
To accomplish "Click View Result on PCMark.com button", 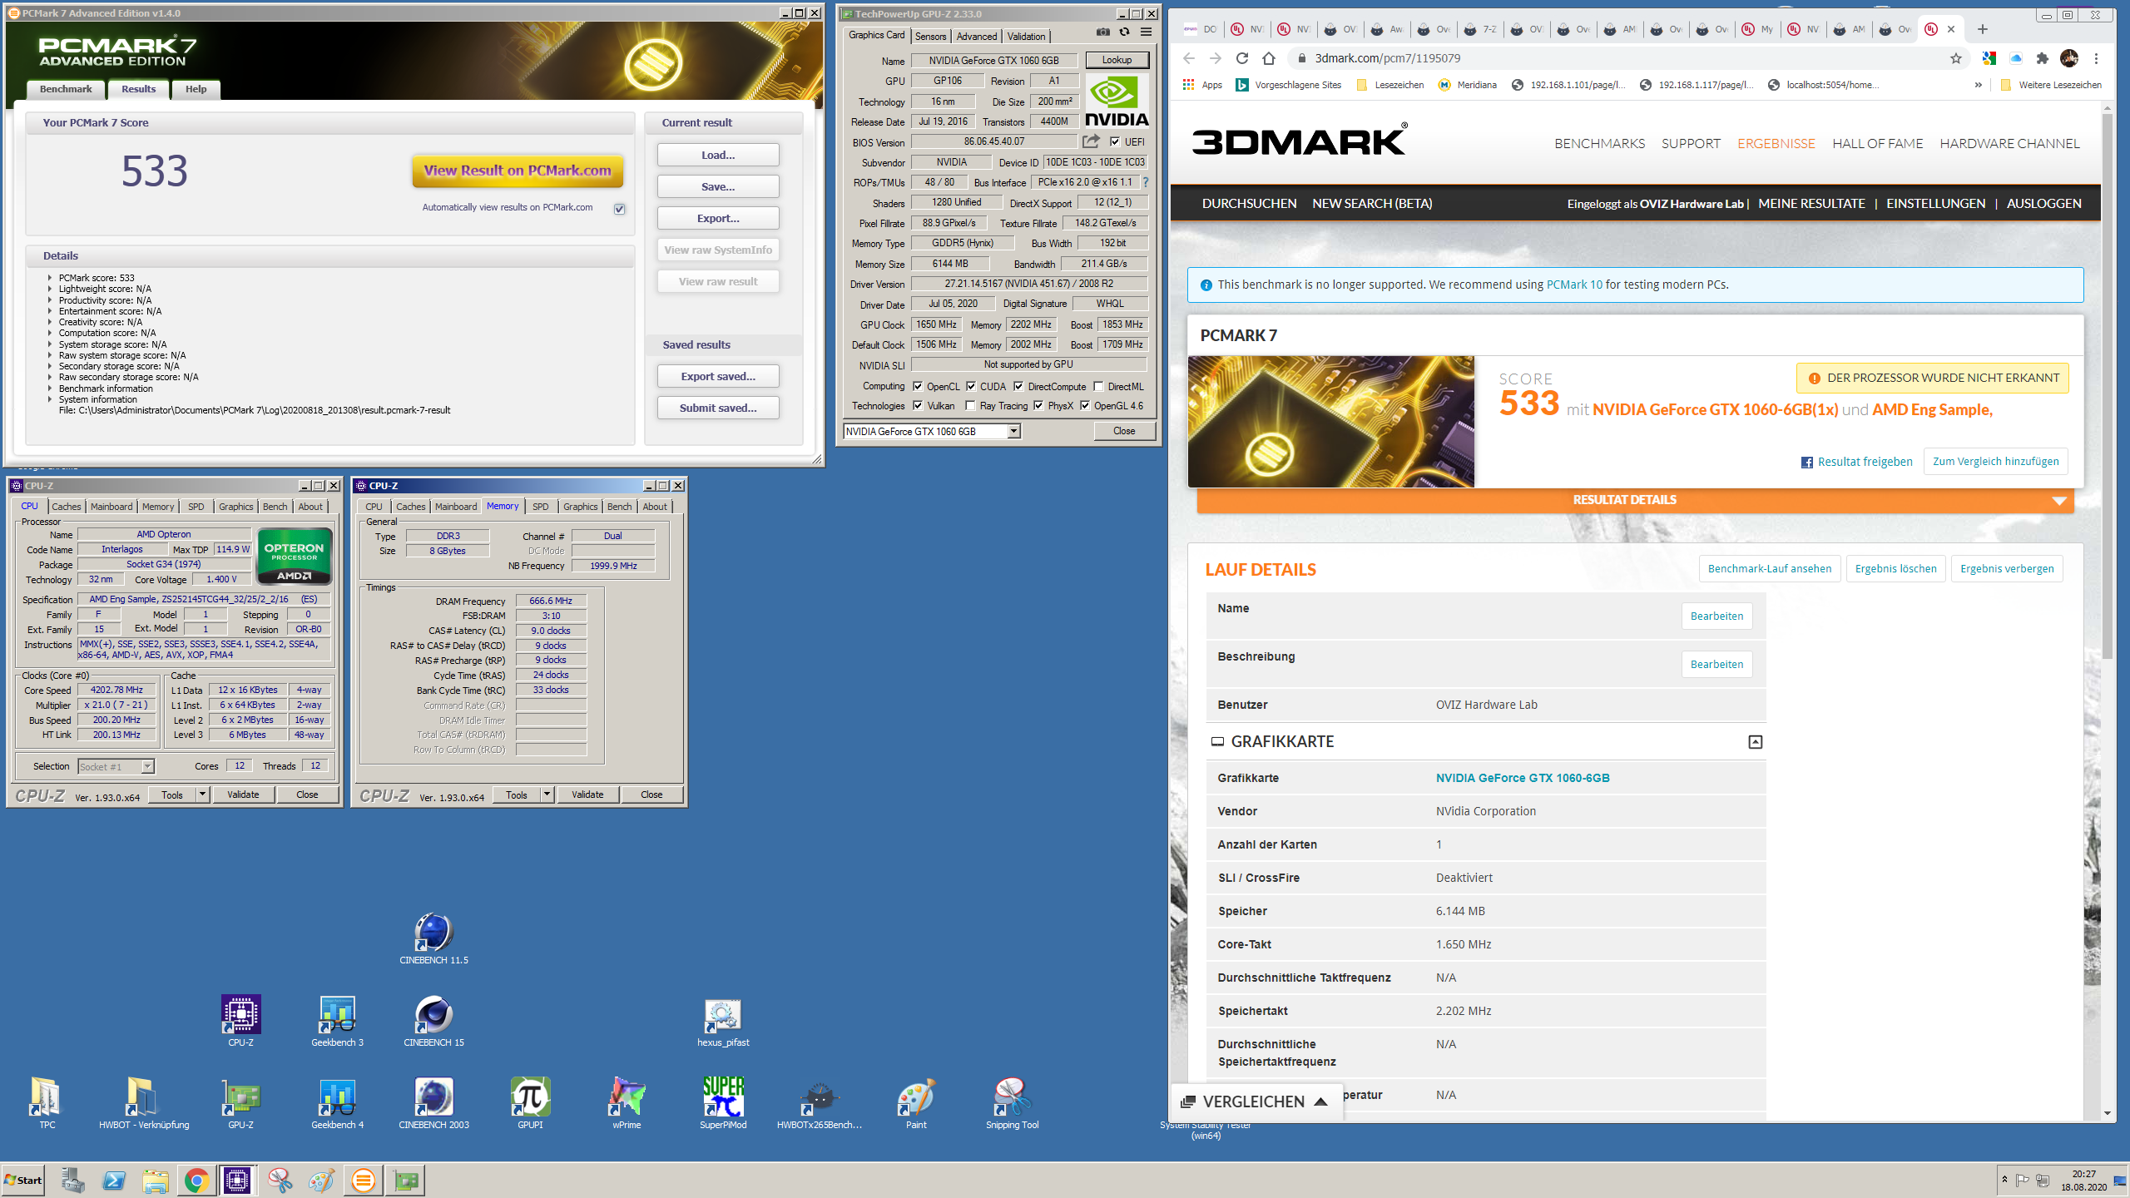I will pyautogui.click(x=518, y=171).
